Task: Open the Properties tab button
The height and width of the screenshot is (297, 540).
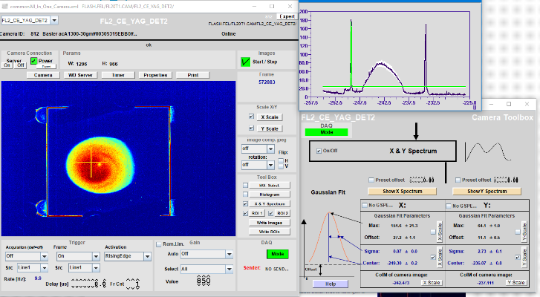Action: click(x=155, y=75)
